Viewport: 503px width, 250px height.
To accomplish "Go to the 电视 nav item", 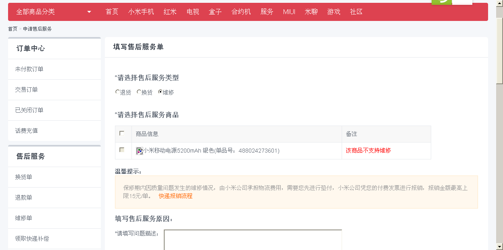I will pos(193,12).
